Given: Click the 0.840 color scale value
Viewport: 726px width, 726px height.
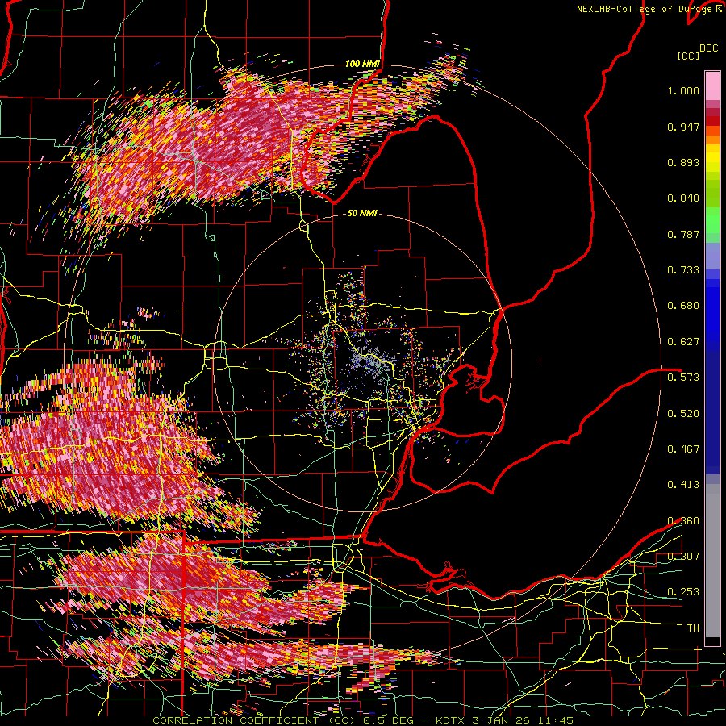Looking at the screenshot, I should (x=683, y=198).
